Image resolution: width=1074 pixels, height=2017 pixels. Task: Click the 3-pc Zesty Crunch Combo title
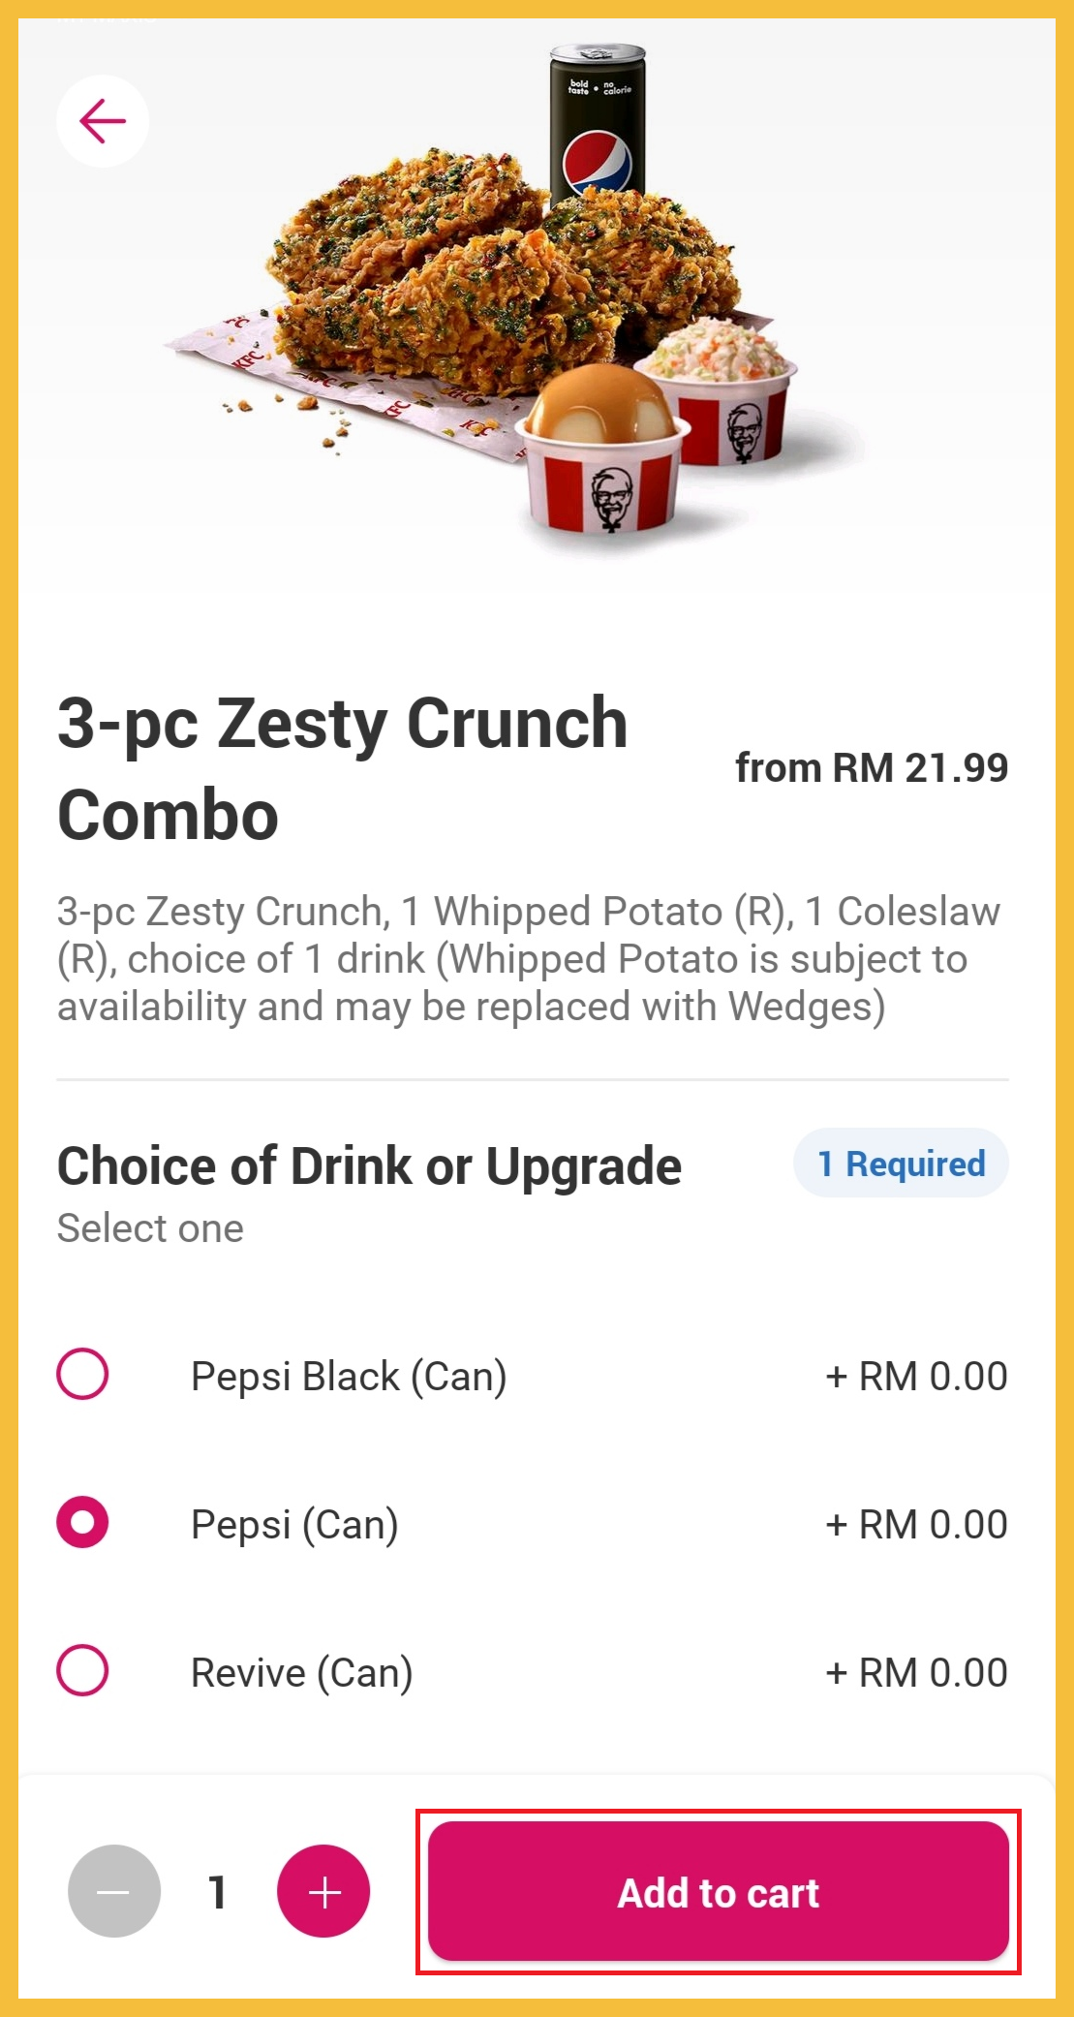[343, 768]
